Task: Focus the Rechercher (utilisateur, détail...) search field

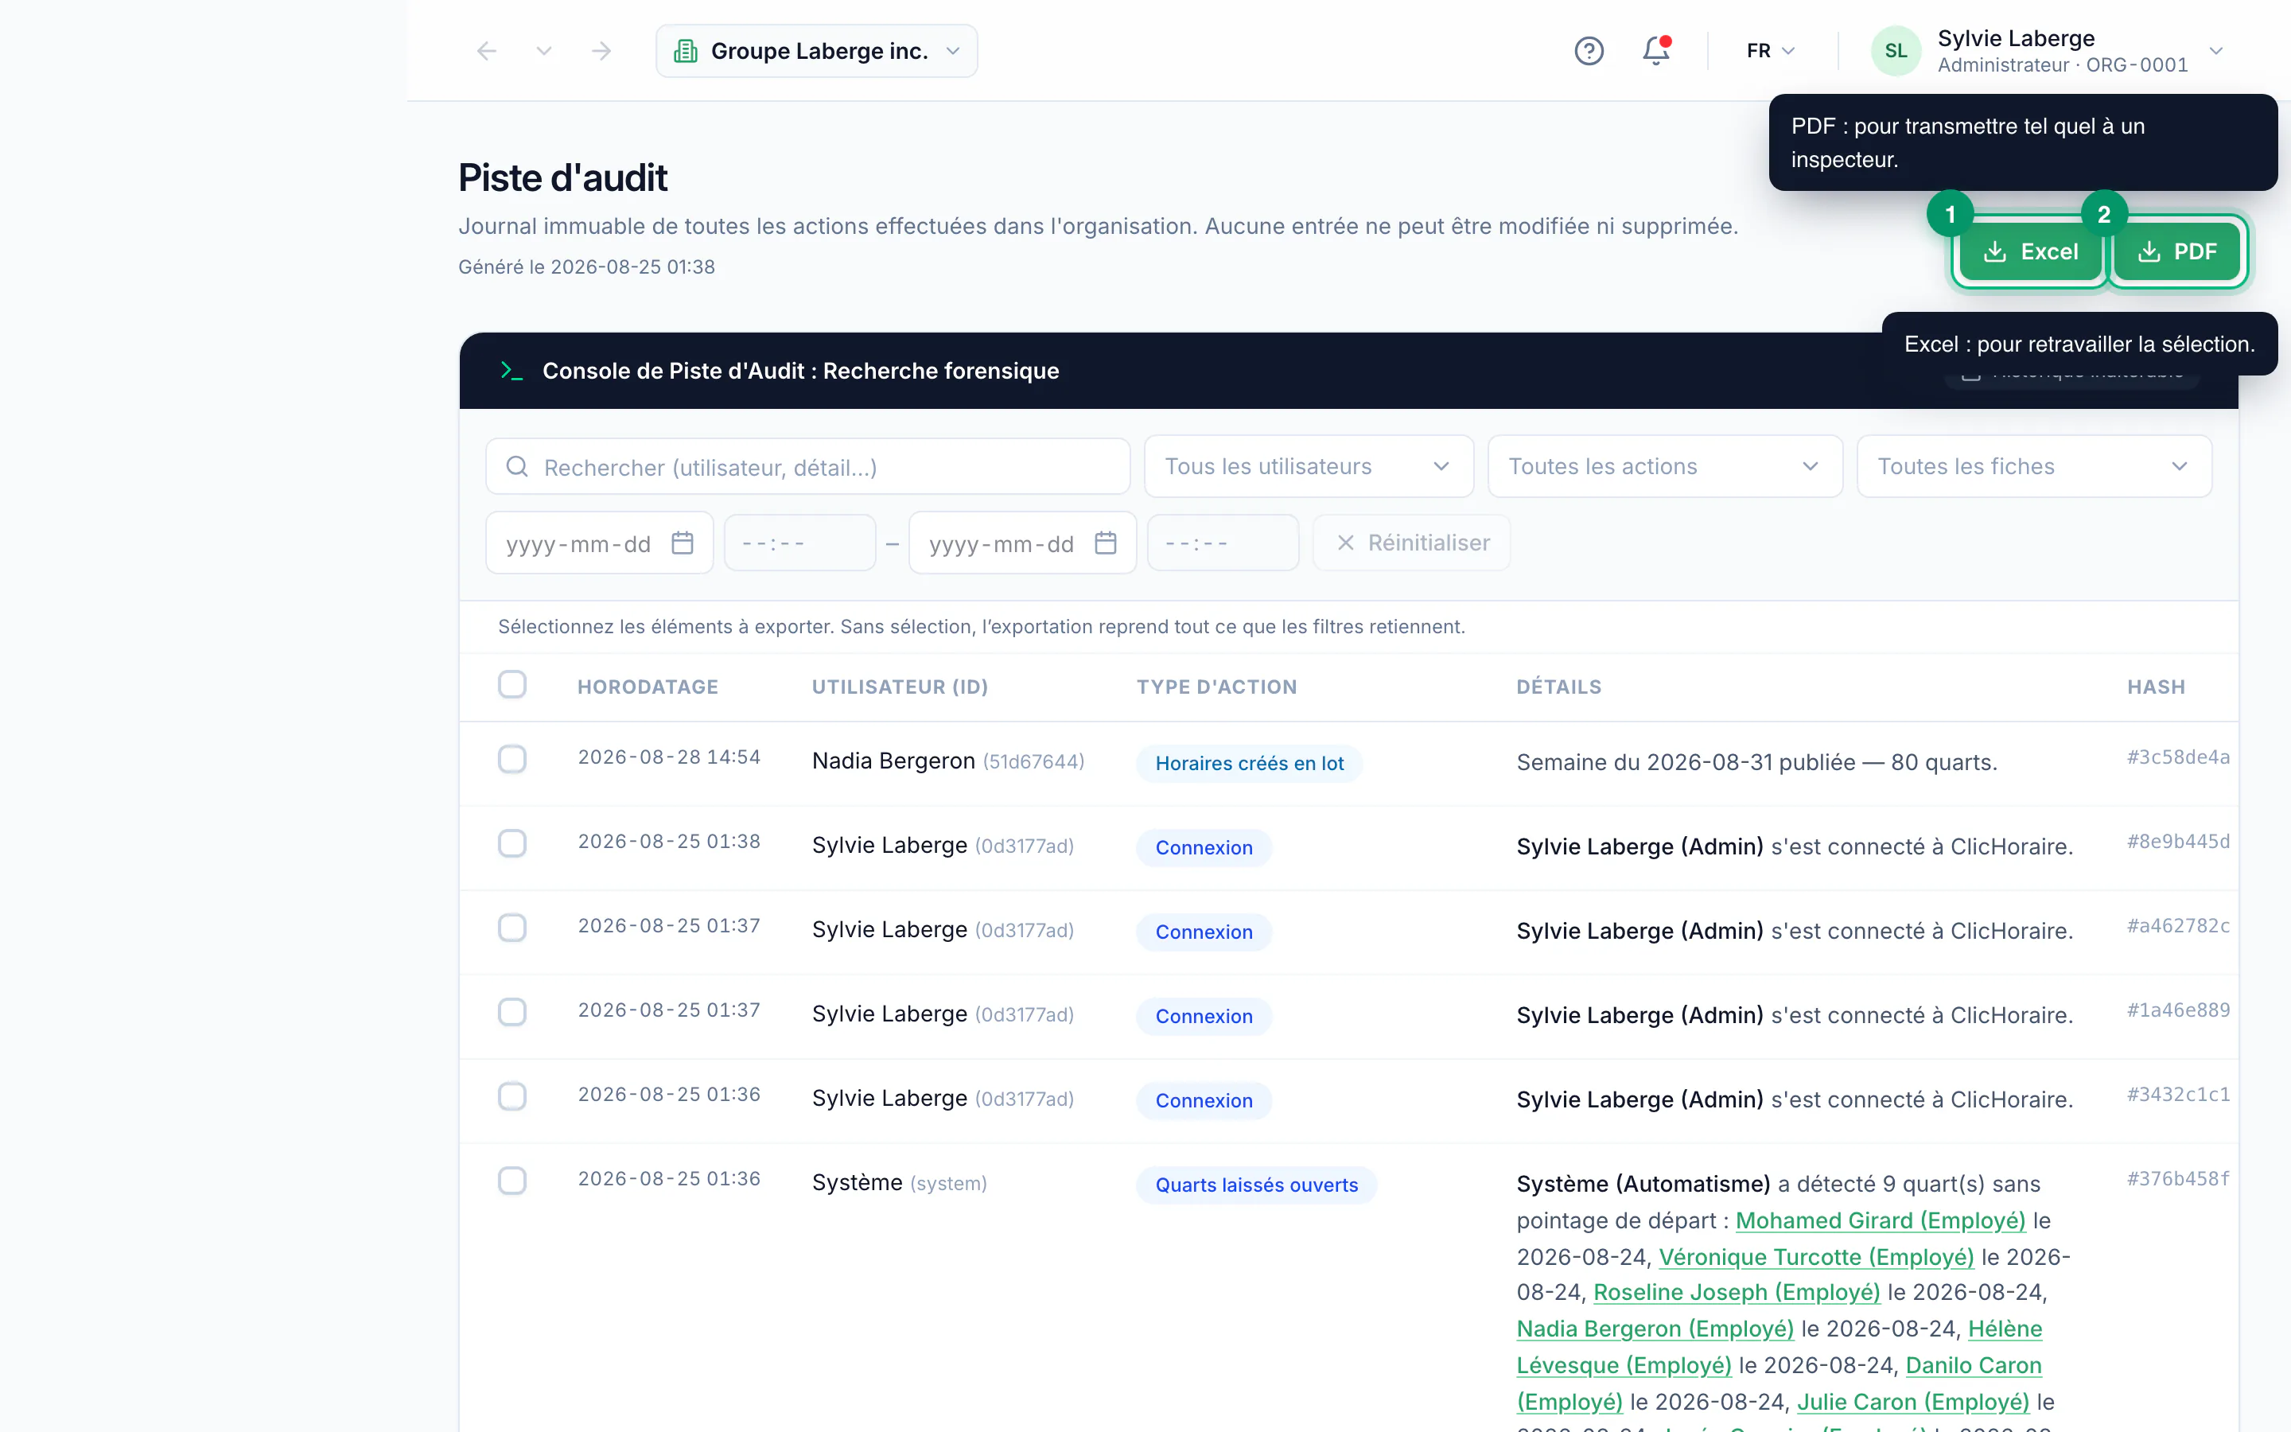Action: coord(807,467)
